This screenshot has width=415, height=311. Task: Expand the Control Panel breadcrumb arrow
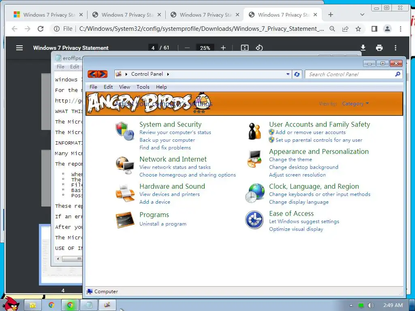[168, 74]
